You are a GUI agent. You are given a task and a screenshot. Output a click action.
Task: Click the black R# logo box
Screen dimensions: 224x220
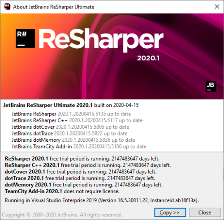tap(25, 39)
